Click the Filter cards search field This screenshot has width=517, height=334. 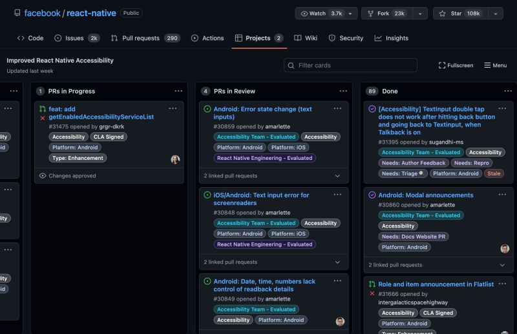pos(350,65)
